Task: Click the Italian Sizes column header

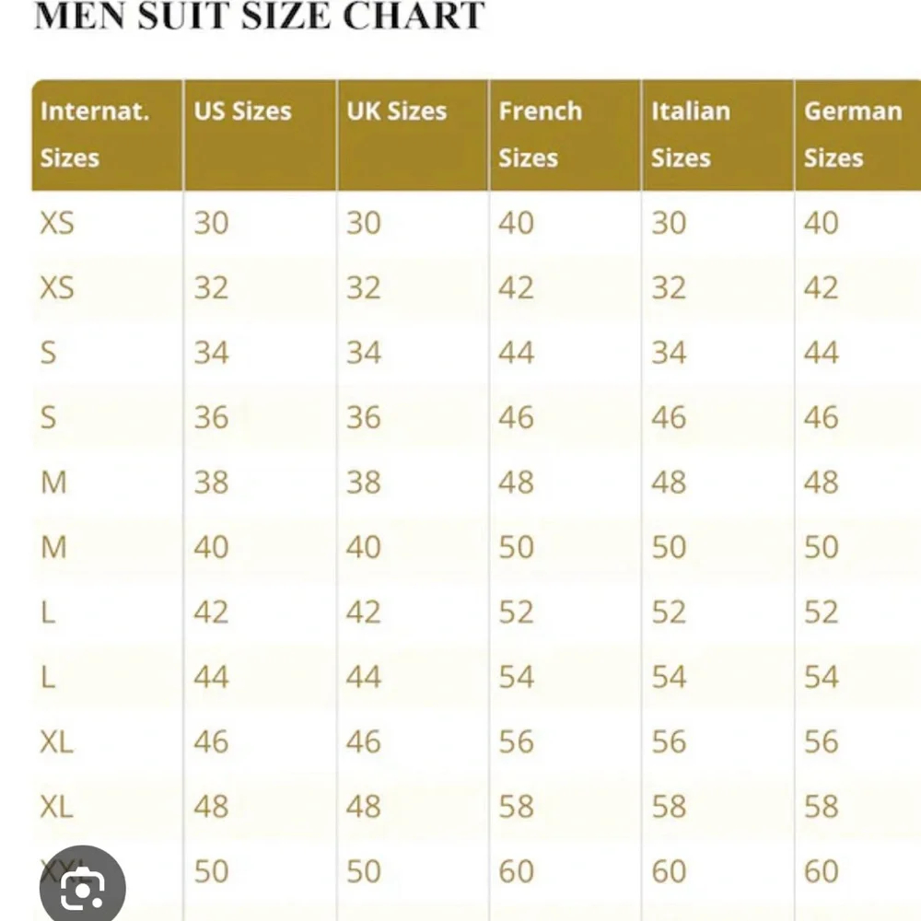Action: [x=691, y=134]
